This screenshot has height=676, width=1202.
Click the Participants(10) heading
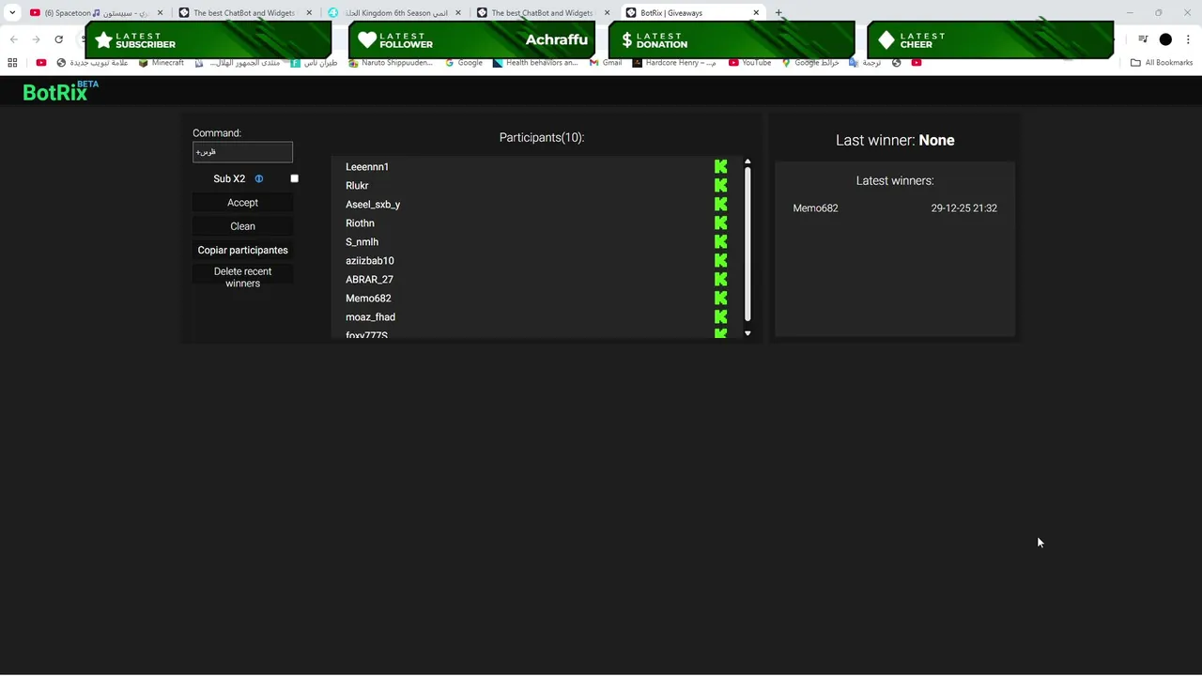(x=542, y=137)
